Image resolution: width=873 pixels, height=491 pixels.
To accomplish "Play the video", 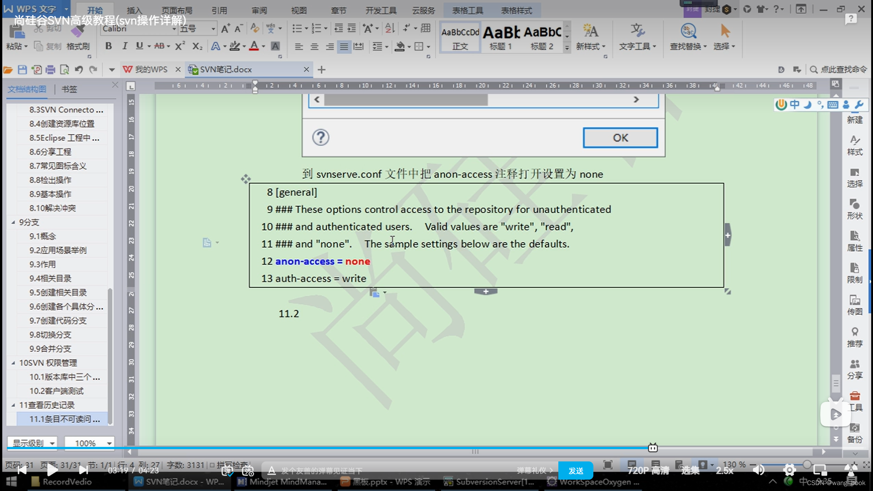I will [52, 470].
